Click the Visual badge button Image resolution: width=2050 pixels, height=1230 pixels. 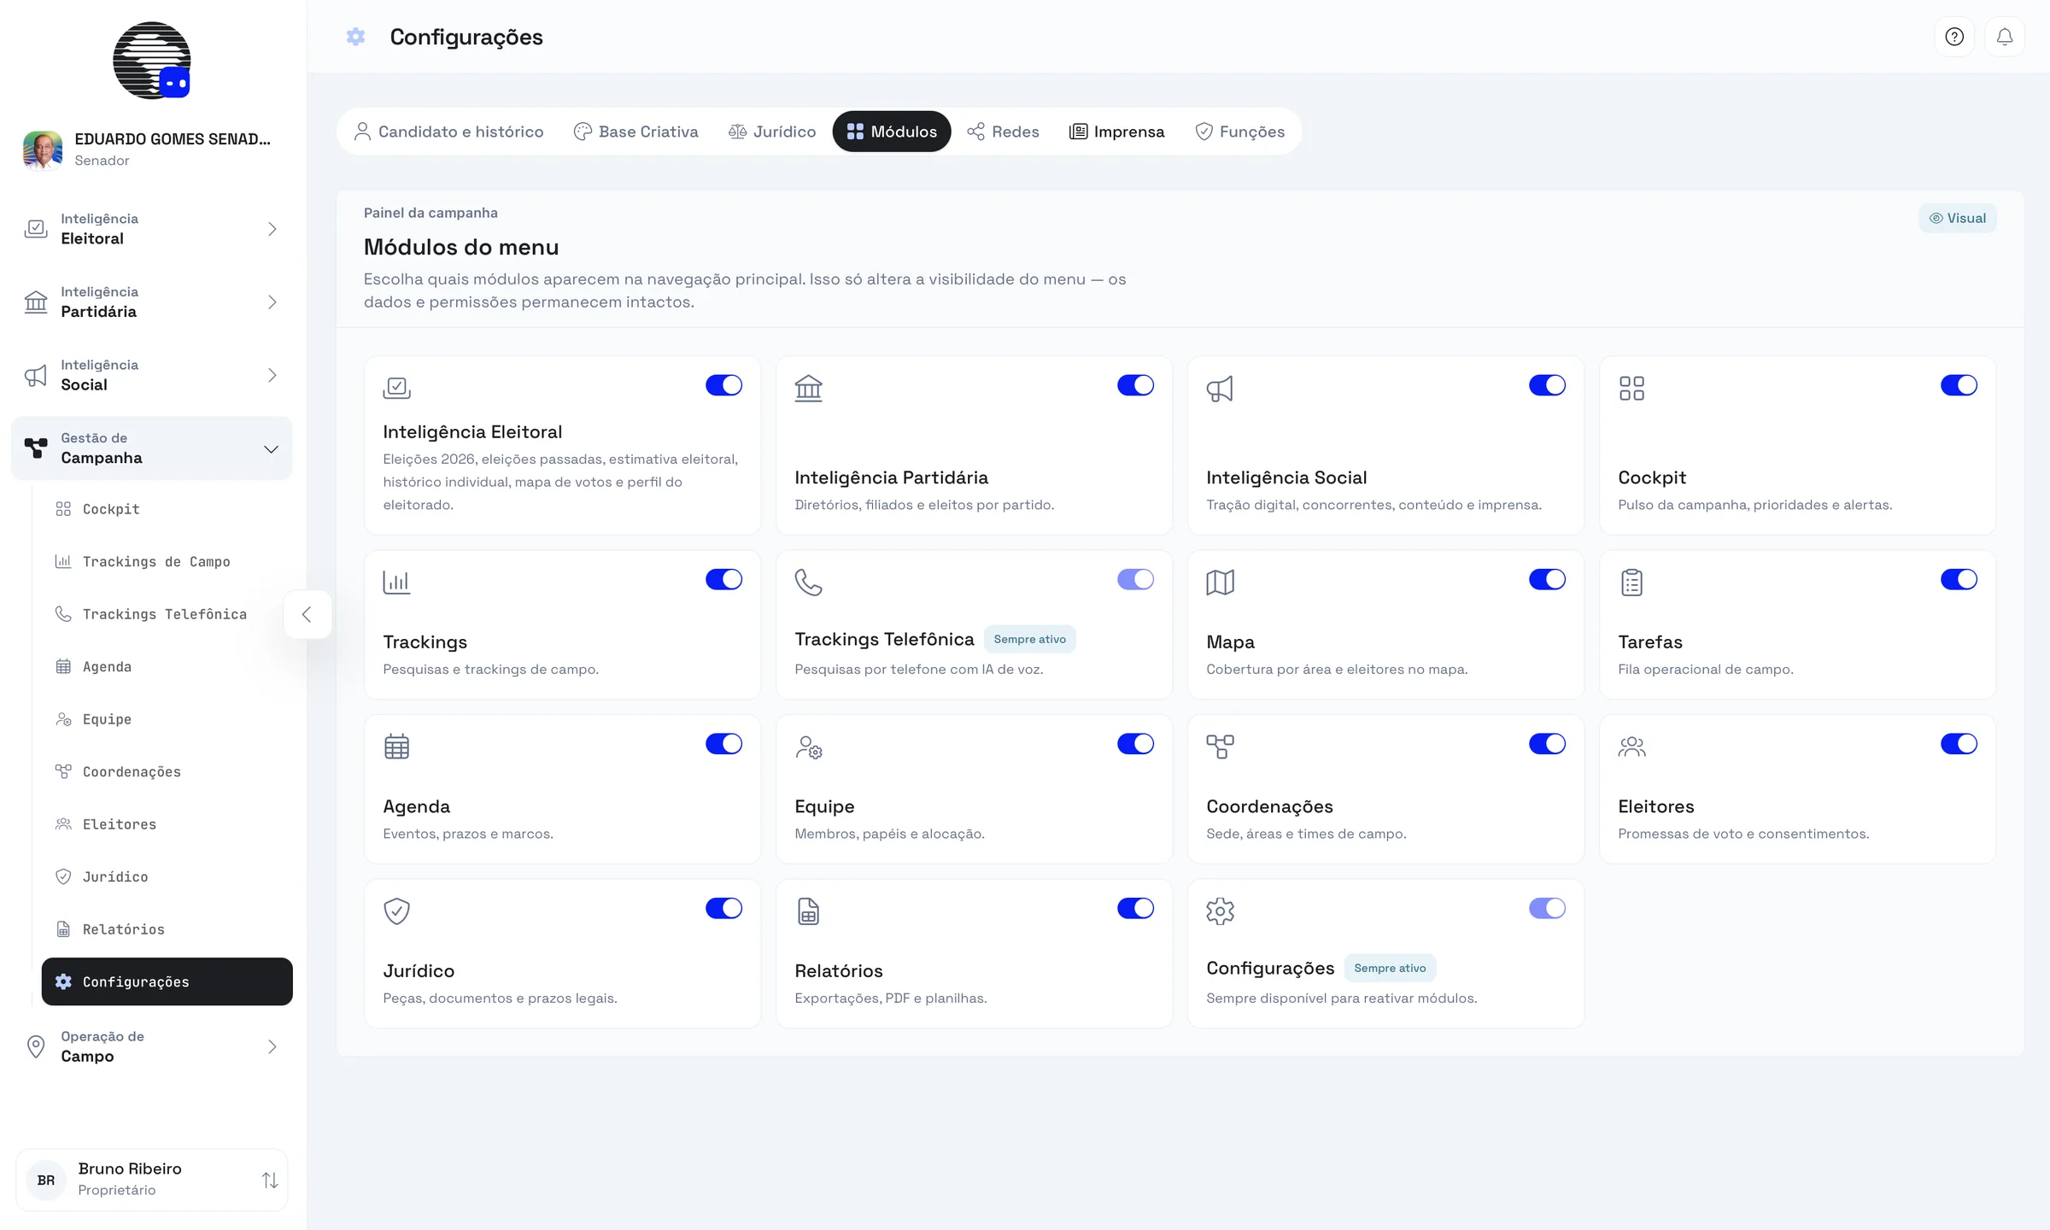[x=1958, y=218]
